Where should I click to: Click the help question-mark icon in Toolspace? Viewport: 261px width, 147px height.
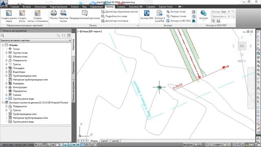click(69, 36)
